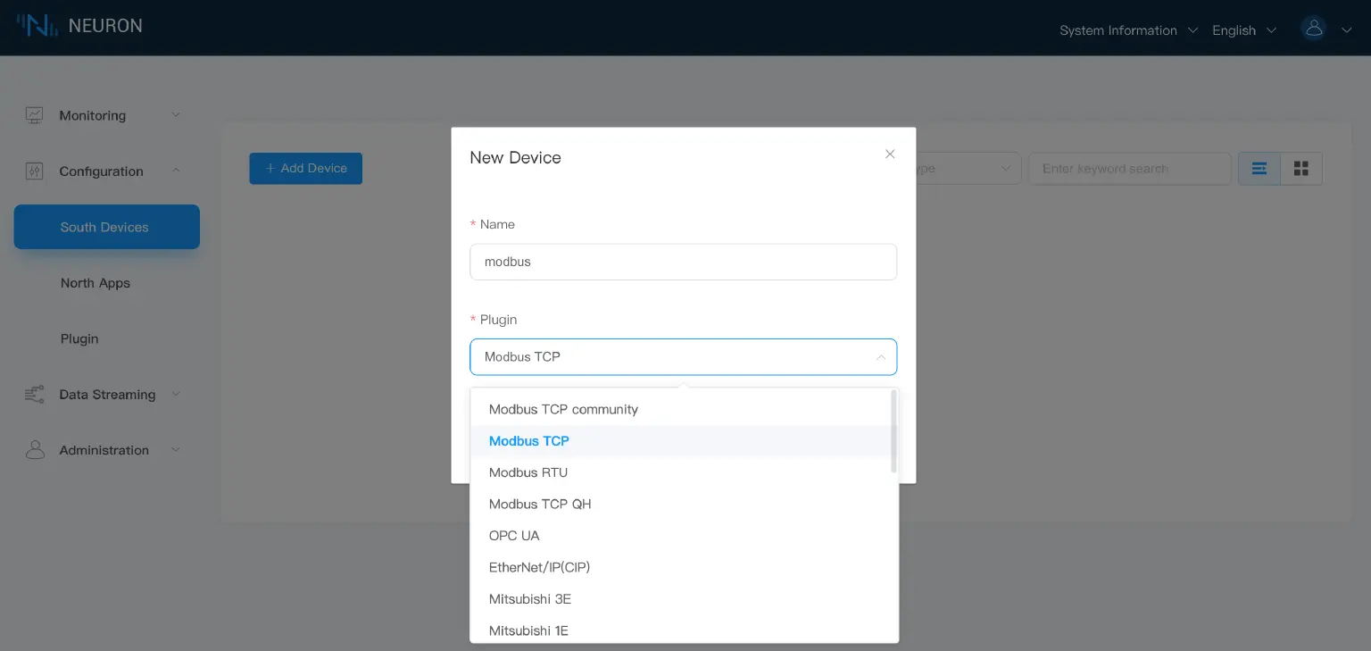Close the New Device dialog
The image size is (1371, 651).
(890, 154)
